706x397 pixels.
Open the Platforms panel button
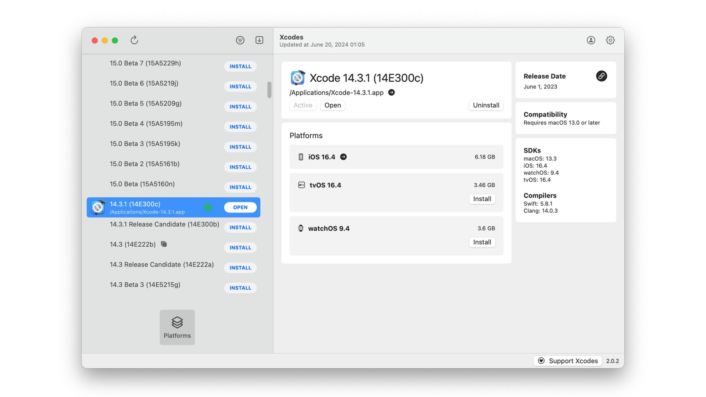(x=177, y=327)
